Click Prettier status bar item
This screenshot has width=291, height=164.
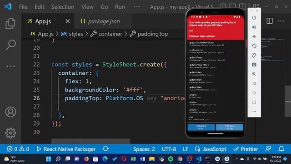[246, 149]
